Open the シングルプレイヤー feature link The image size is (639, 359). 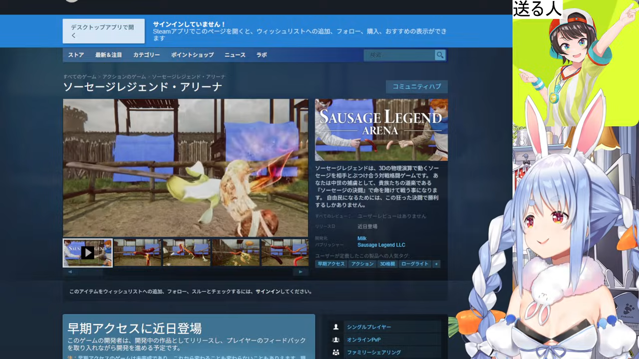(369, 327)
